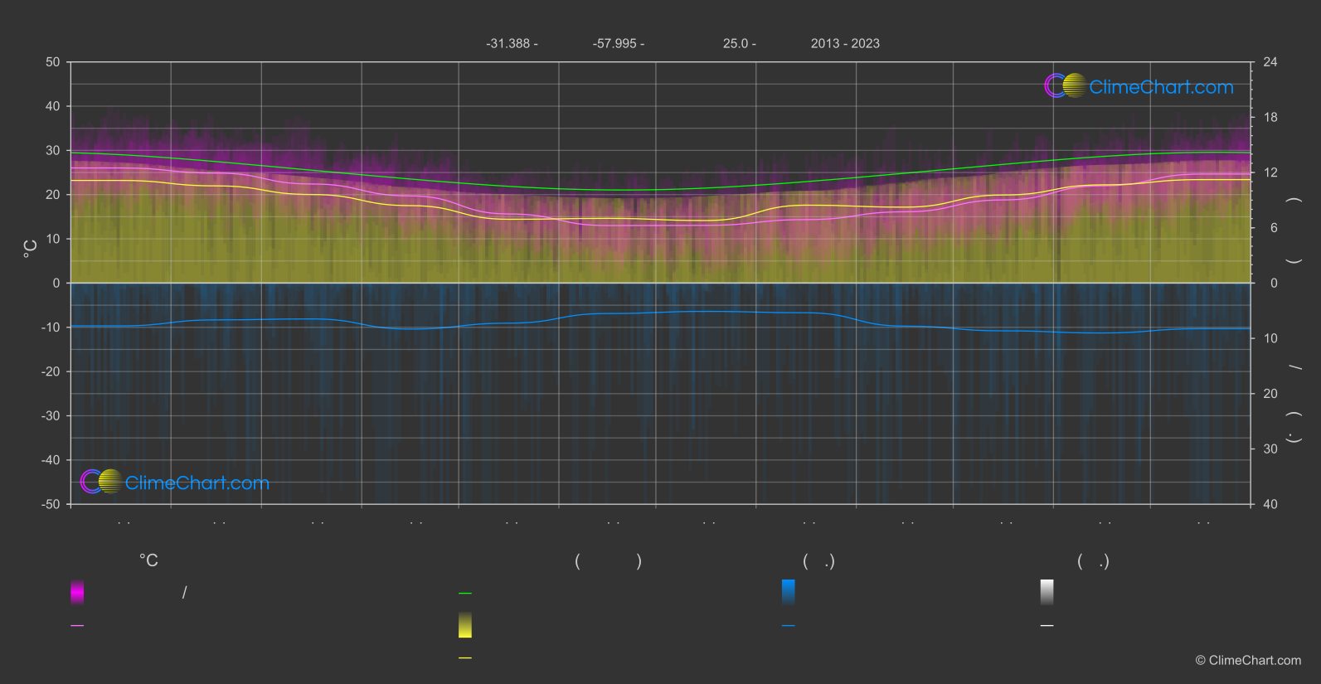Click the blue gradient legend swatch
Screen dimensions: 1321x684
click(789, 592)
